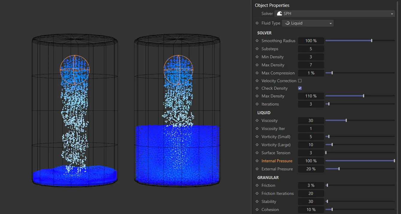Click the Vorticity (Large) parameter label

276,145
